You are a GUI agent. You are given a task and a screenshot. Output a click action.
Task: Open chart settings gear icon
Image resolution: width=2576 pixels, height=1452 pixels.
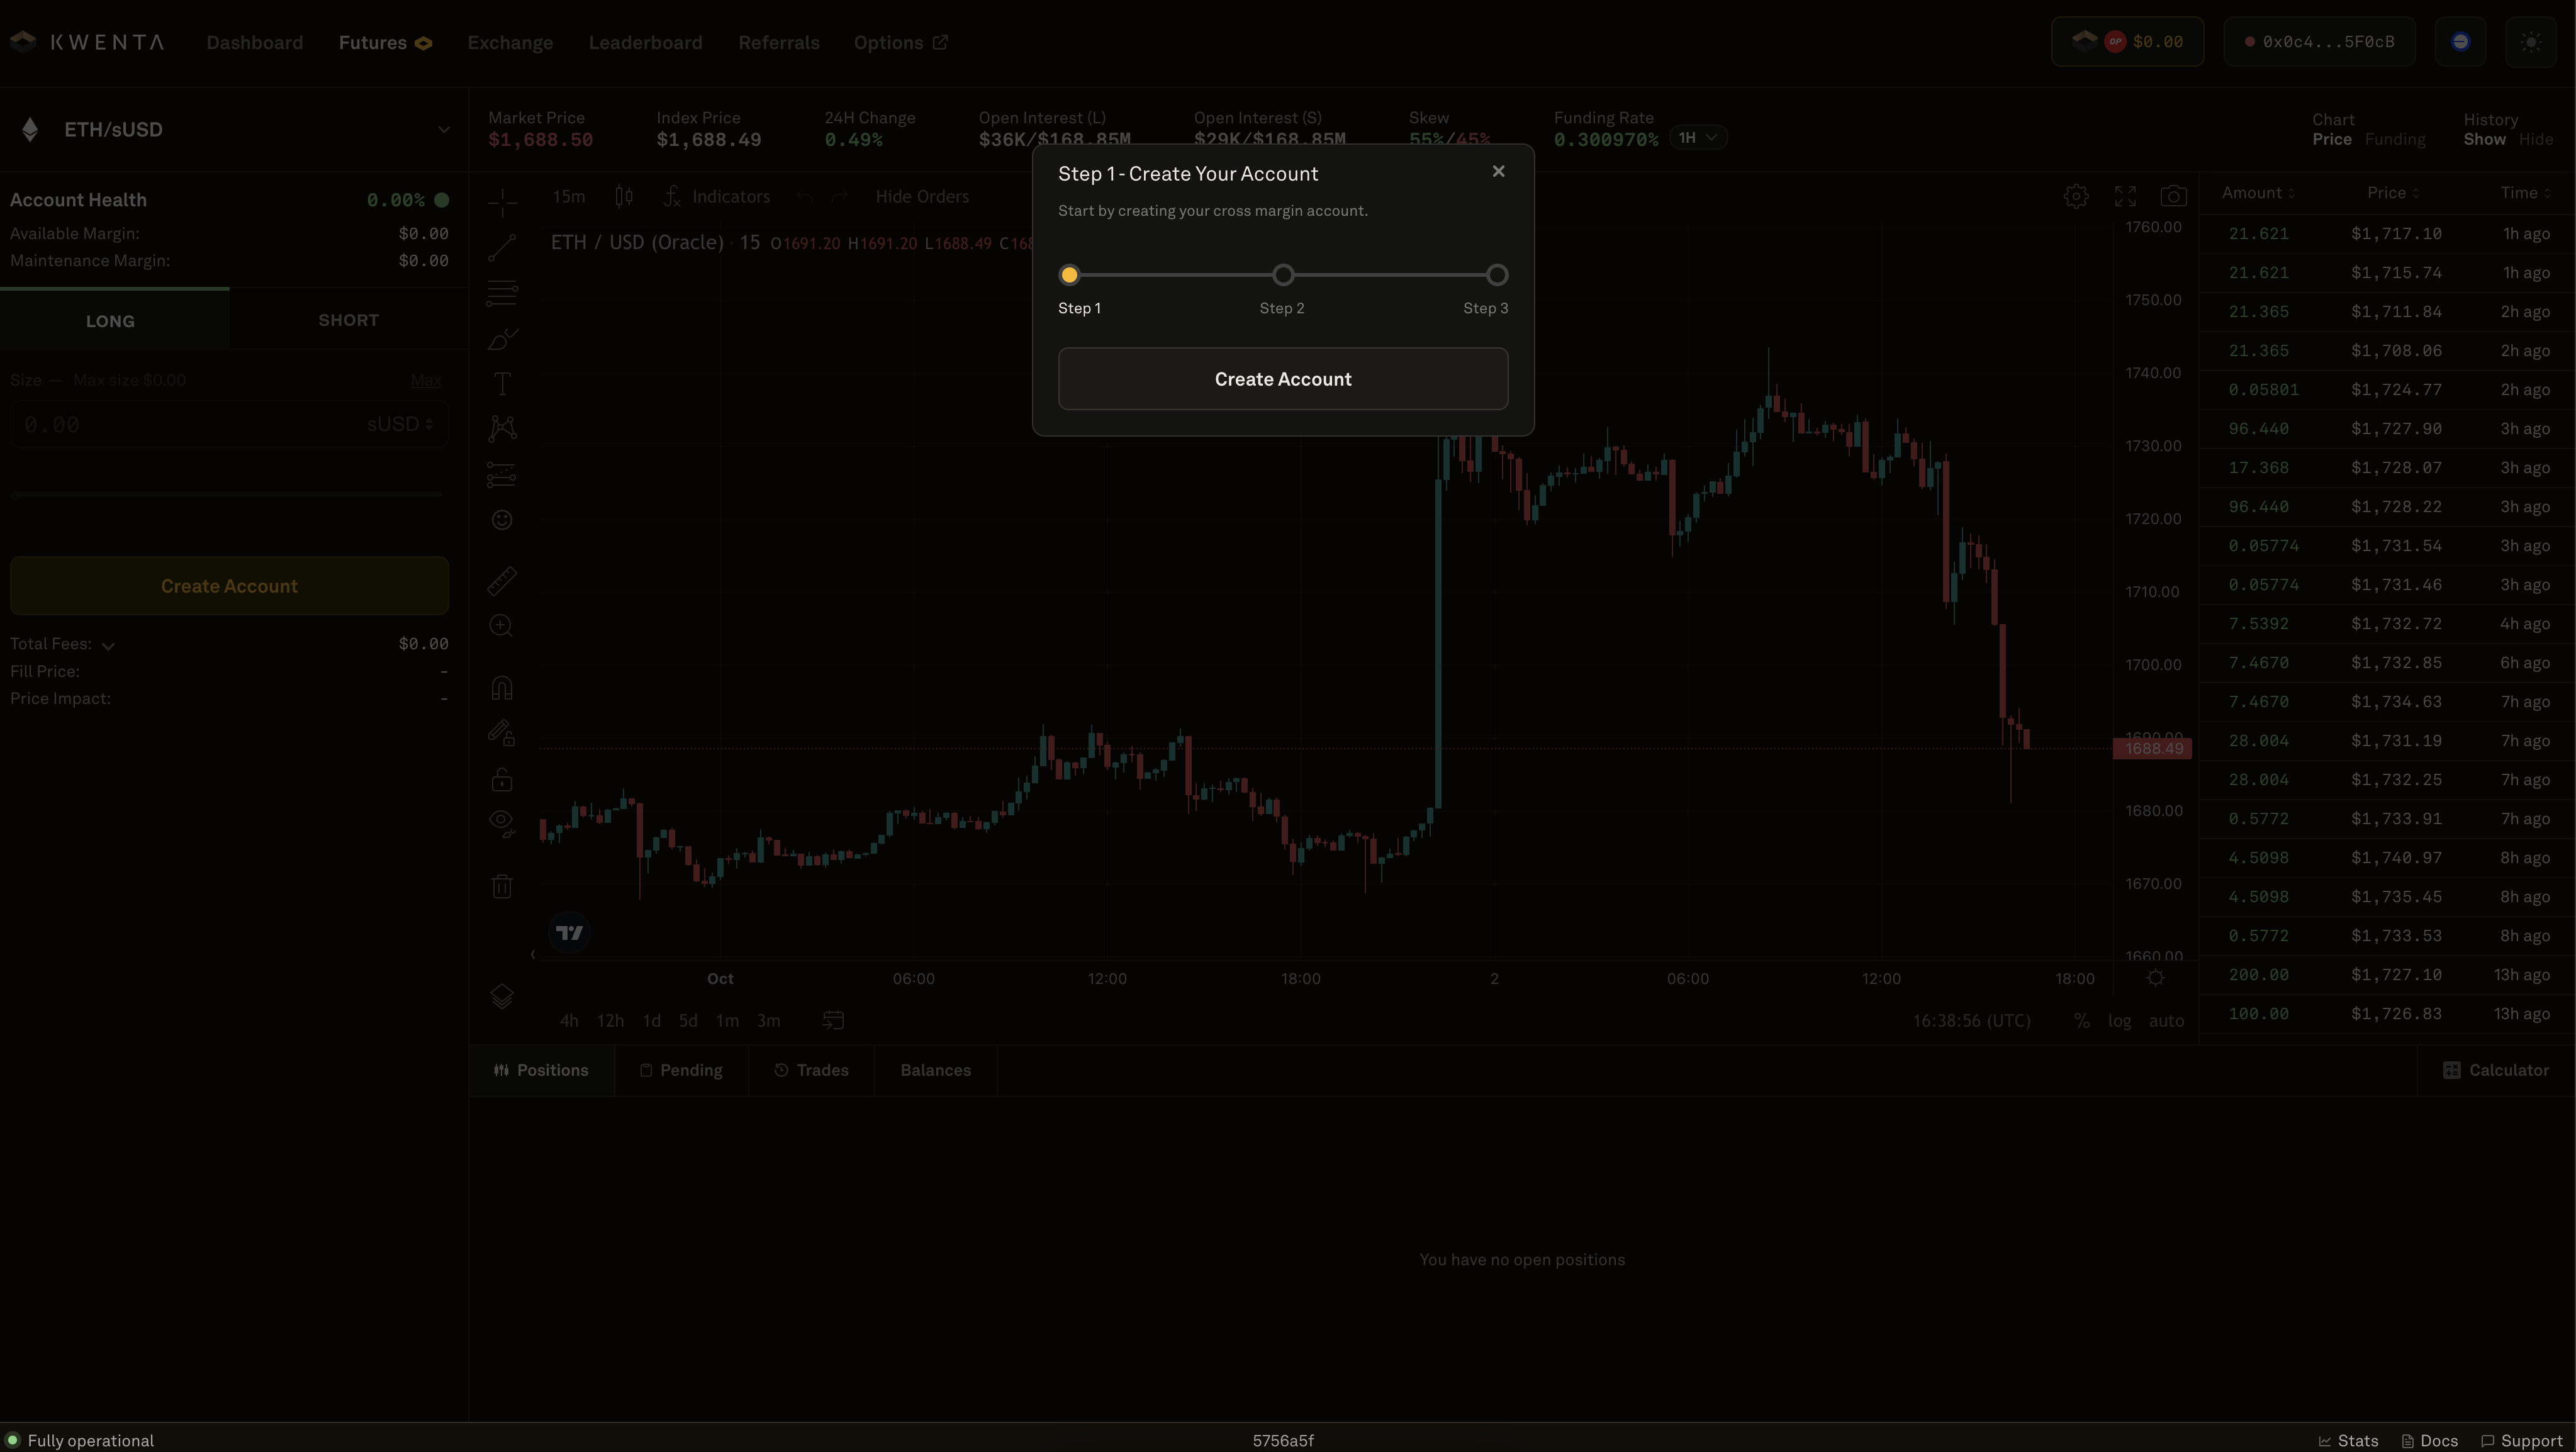coord(2076,196)
